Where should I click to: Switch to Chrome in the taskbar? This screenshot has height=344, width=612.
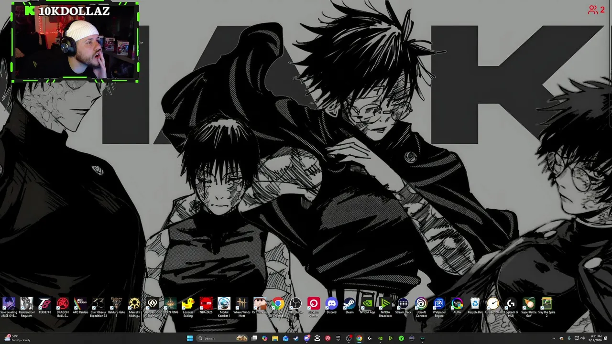(359, 338)
